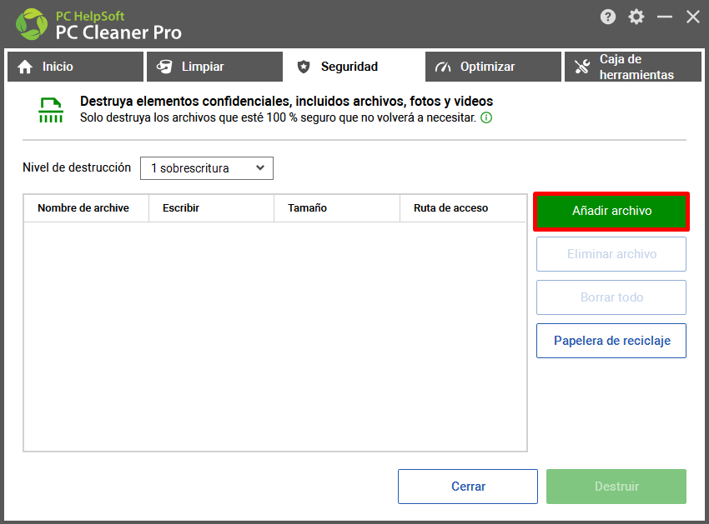Viewport: 709px width, 524px height.
Task: Open the Limpiar tab
Action: coord(214,67)
